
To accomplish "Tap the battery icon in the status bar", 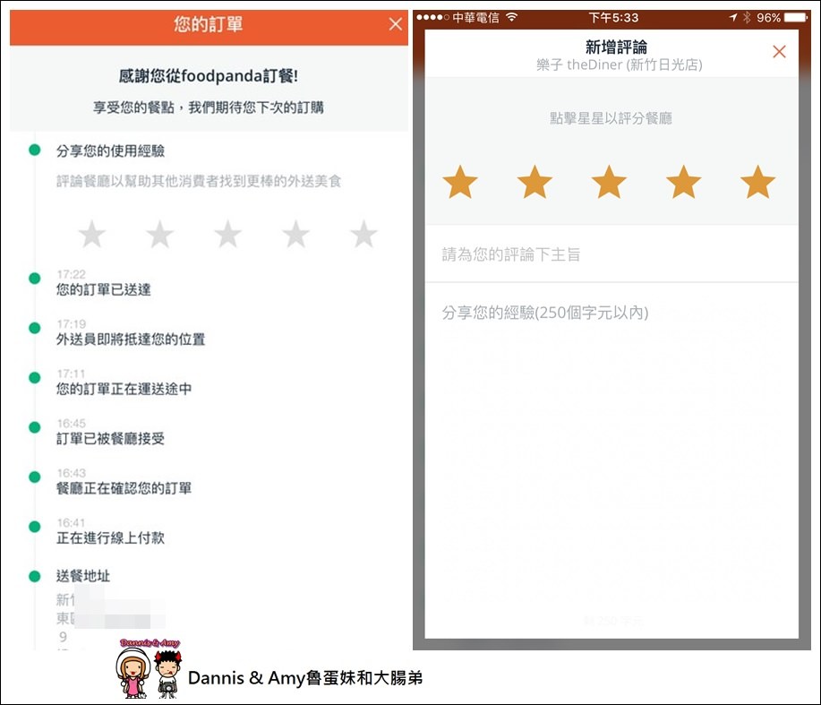I will (795, 17).
